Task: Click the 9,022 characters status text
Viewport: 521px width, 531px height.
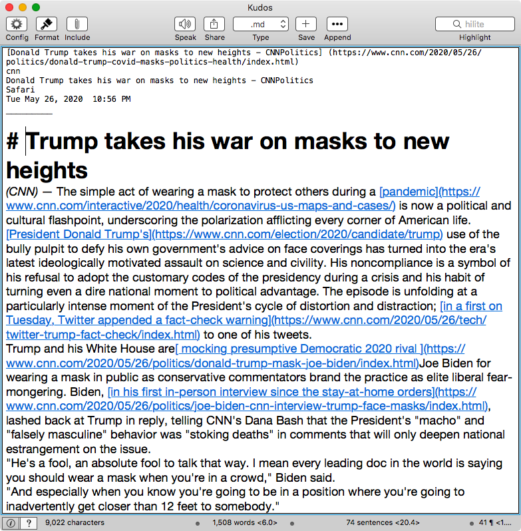Action: pos(75,522)
